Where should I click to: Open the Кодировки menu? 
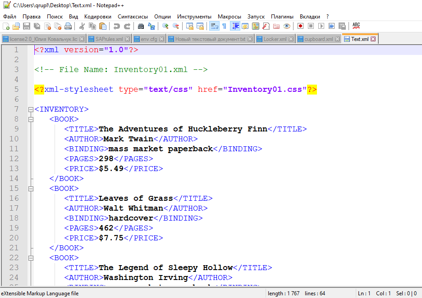[98, 17]
